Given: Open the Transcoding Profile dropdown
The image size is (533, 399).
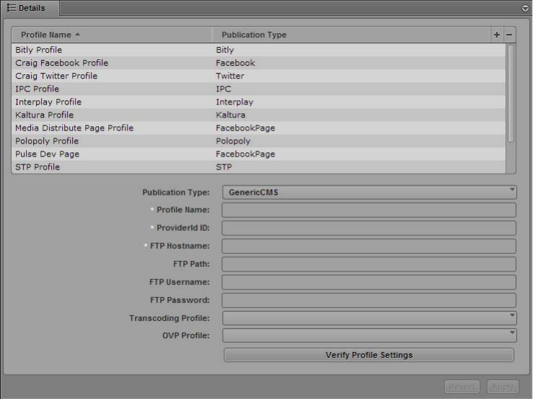Looking at the screenshot, I should [369, 318].
